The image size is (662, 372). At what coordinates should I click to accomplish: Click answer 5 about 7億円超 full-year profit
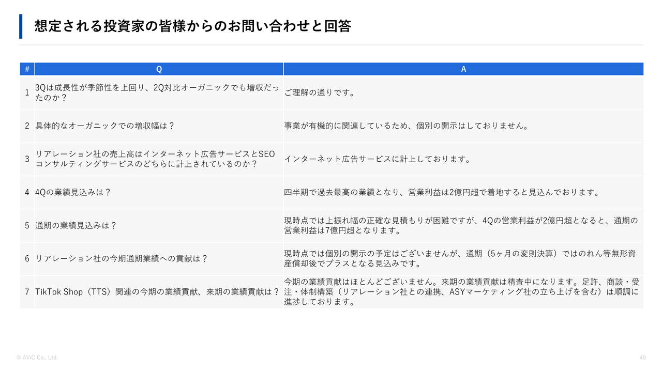(460, 226)
